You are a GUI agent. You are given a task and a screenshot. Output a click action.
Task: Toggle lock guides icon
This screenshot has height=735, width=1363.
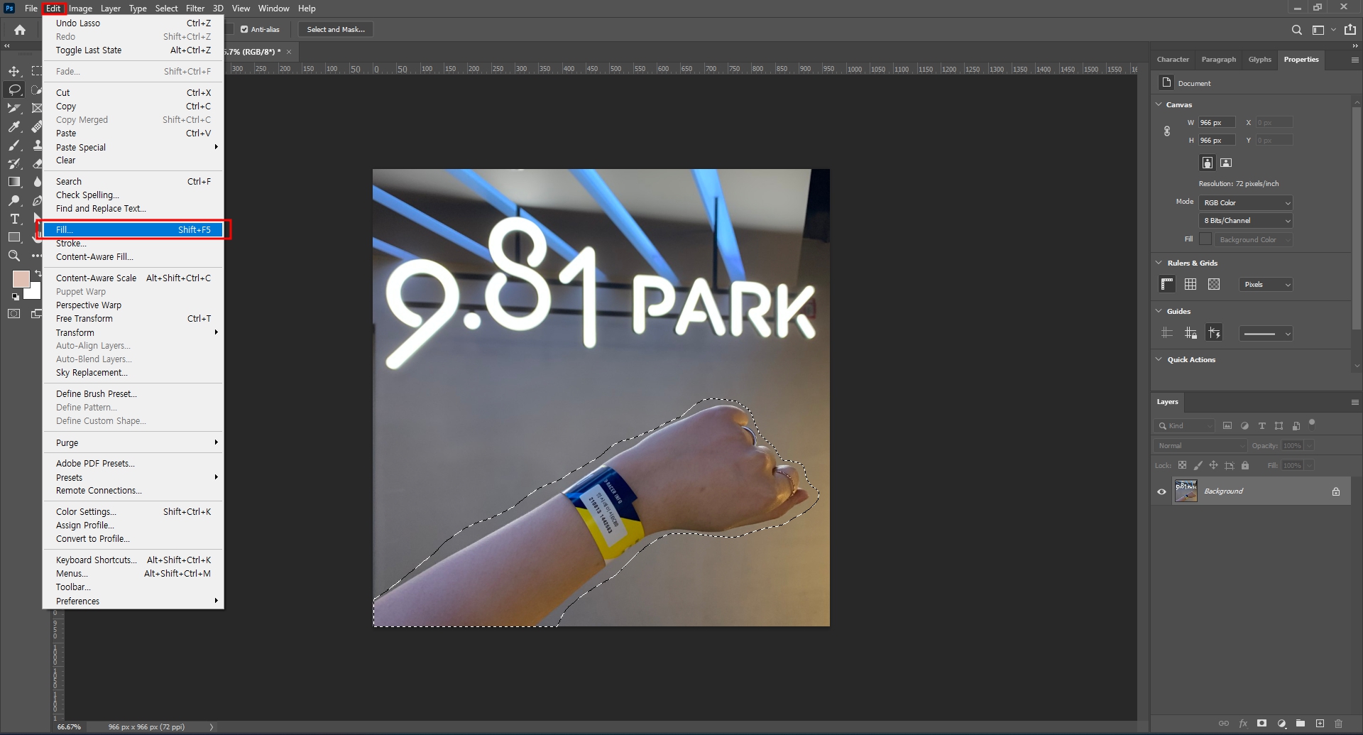[x=1190, y=333]
